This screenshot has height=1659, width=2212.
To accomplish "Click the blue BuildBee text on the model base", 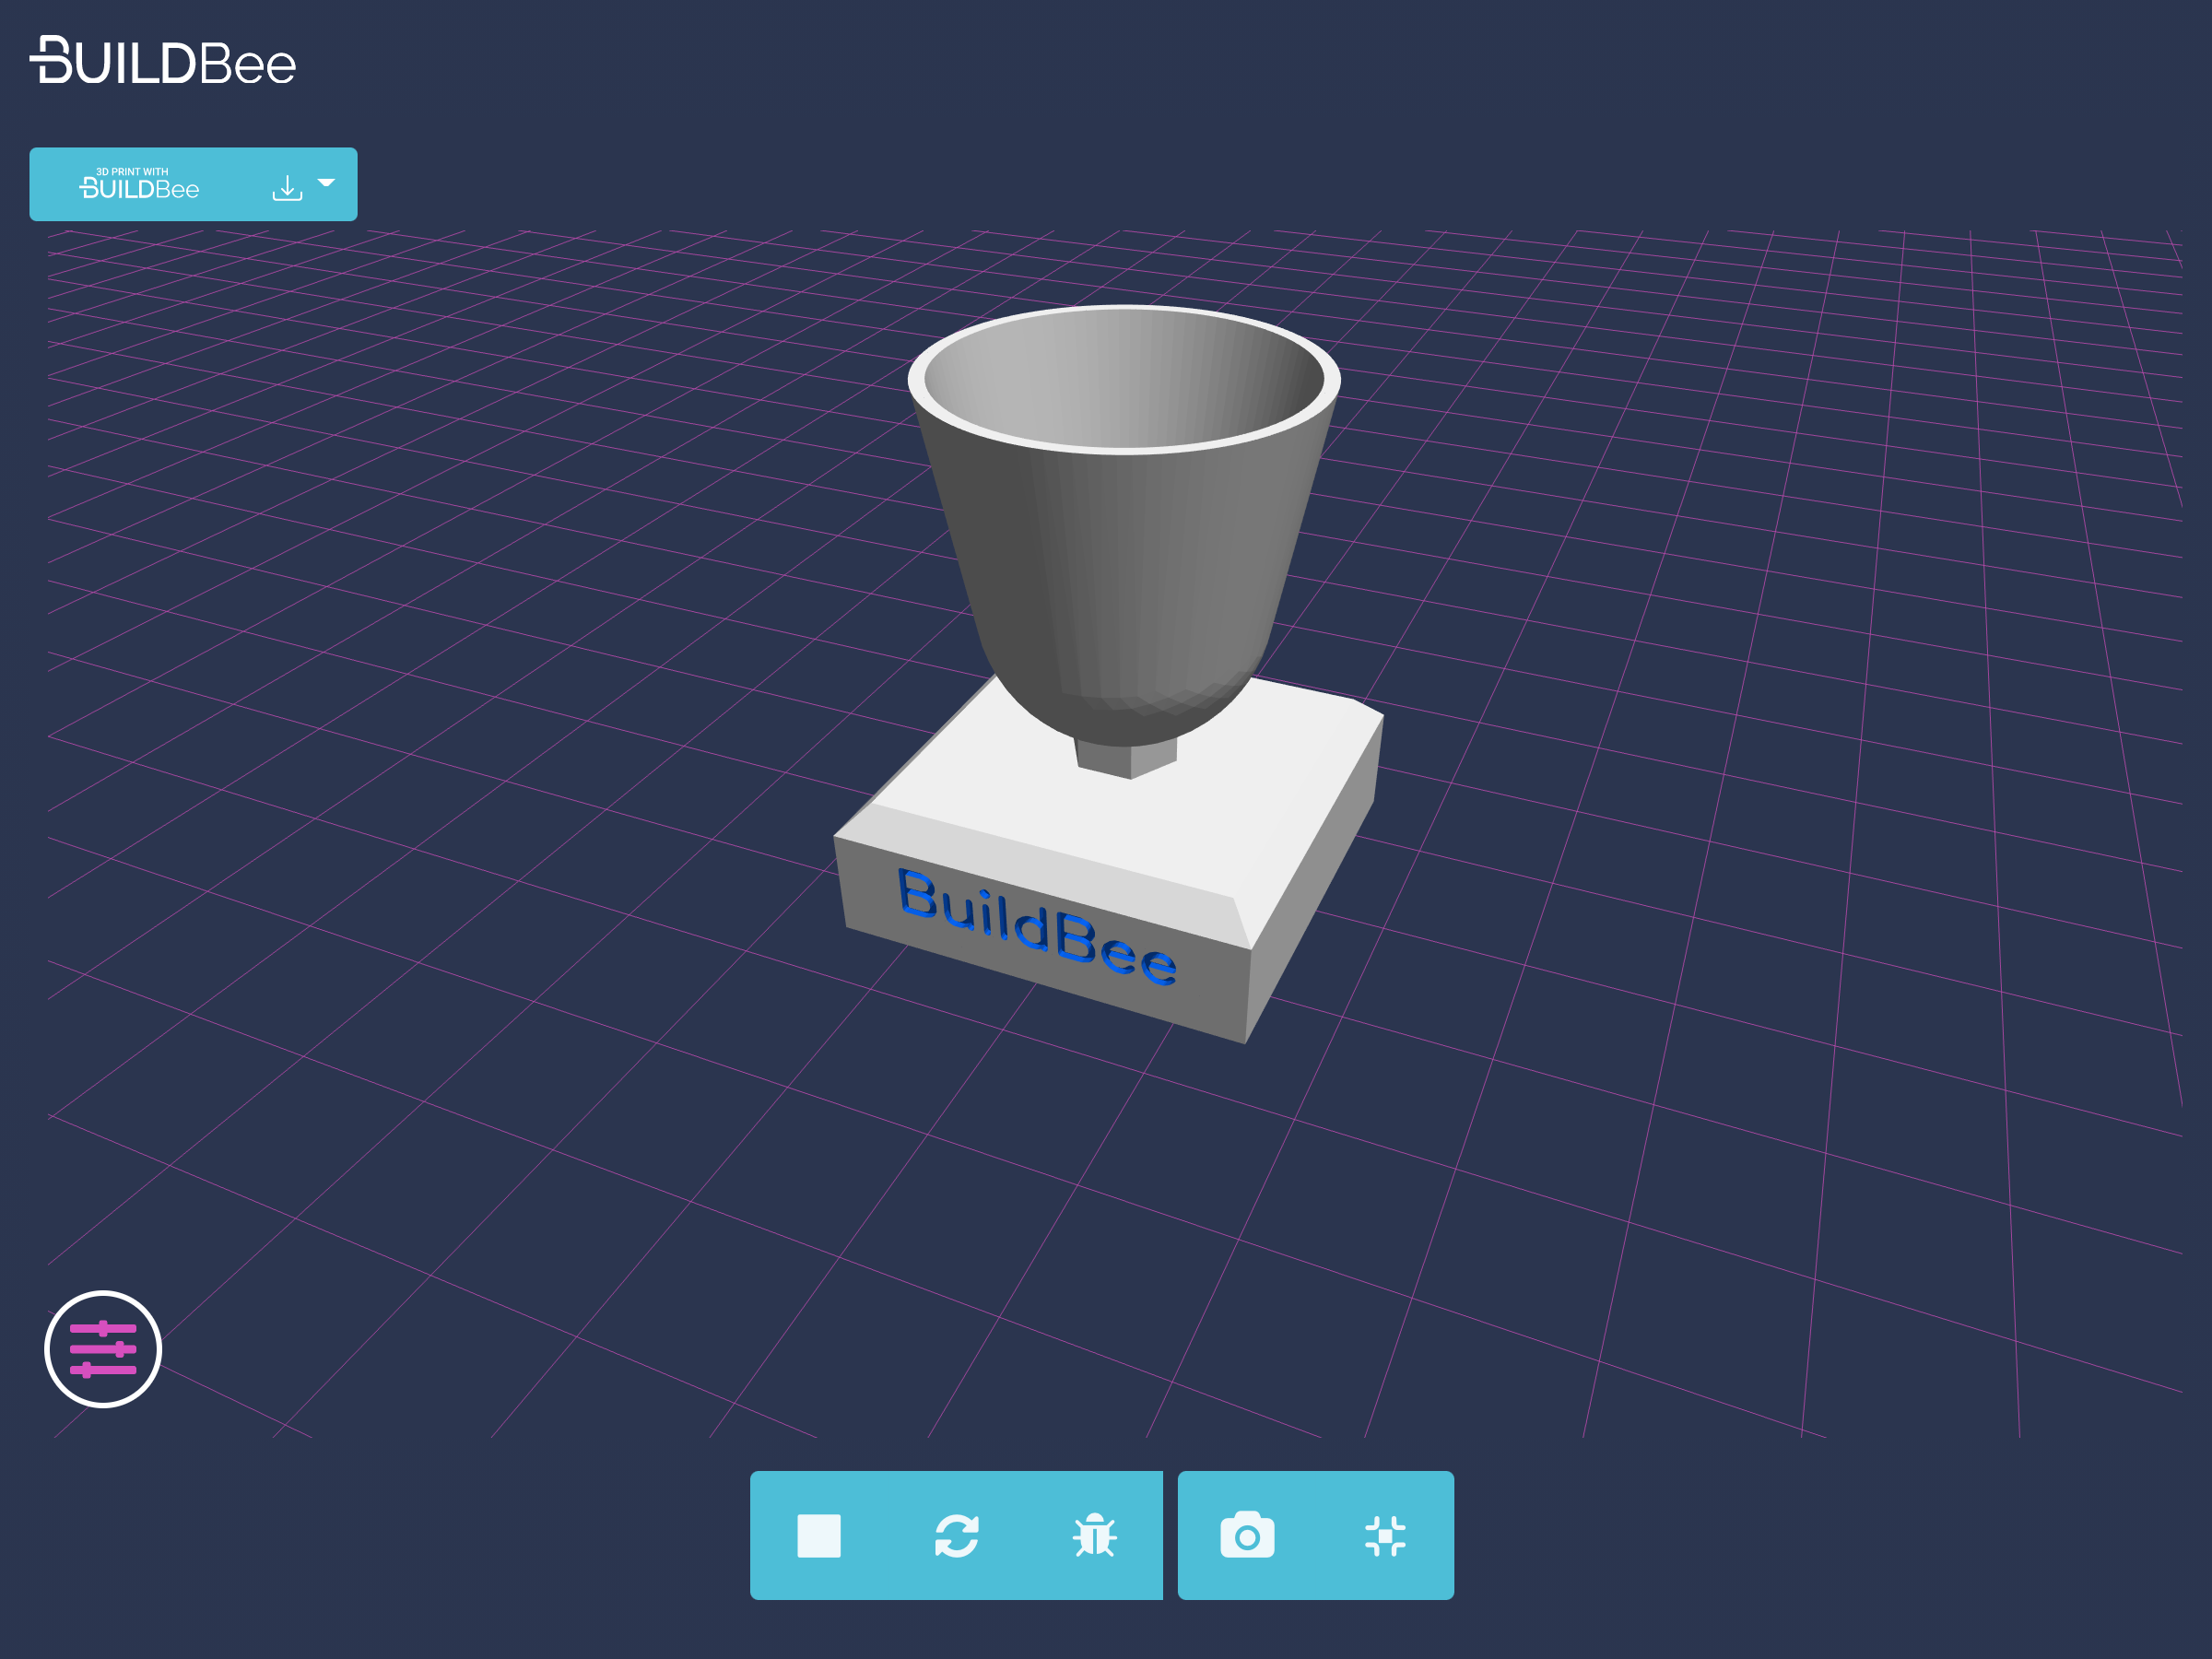I will [x=1036, y=926].
